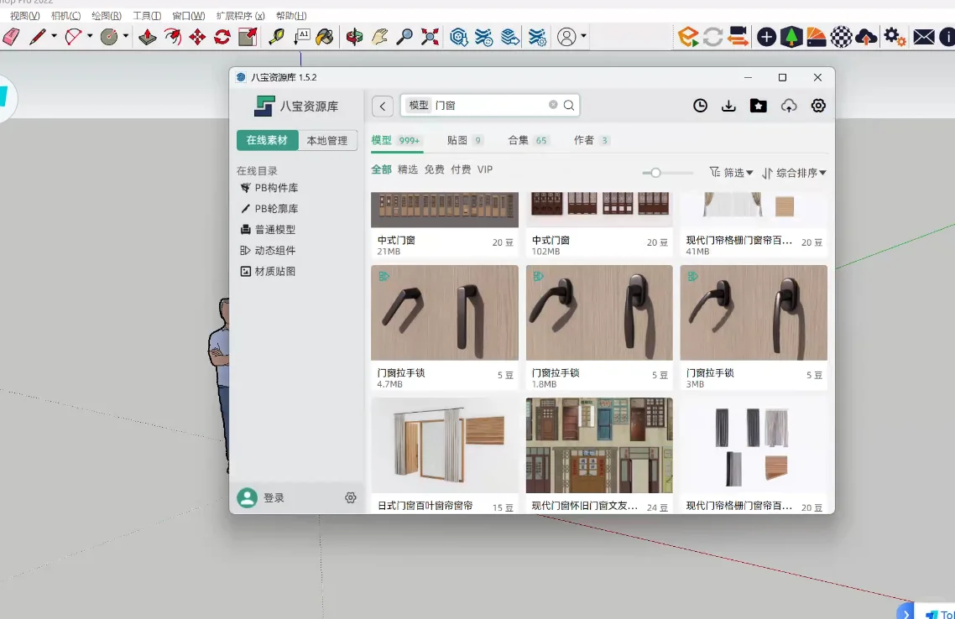Viewport: 955px width, 619px height.
Task: Select the Offset tool
Action: 173,37
